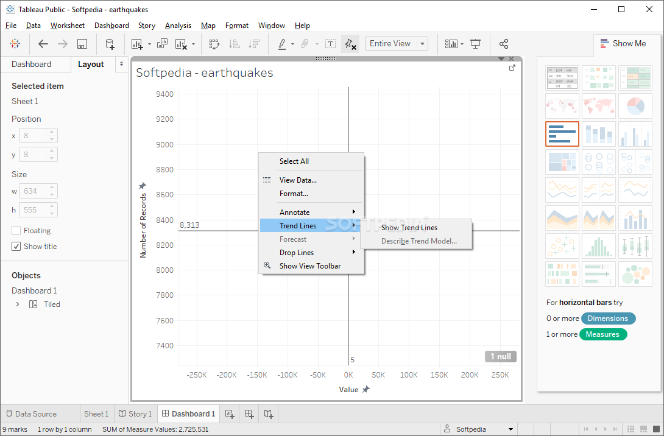This screenshot has height=436, width=664.
Task: Click the Presentation Mode icon
Action: (476, 44)
